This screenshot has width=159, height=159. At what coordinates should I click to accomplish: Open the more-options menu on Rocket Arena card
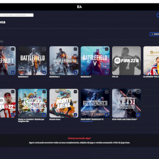pos(75,91)
